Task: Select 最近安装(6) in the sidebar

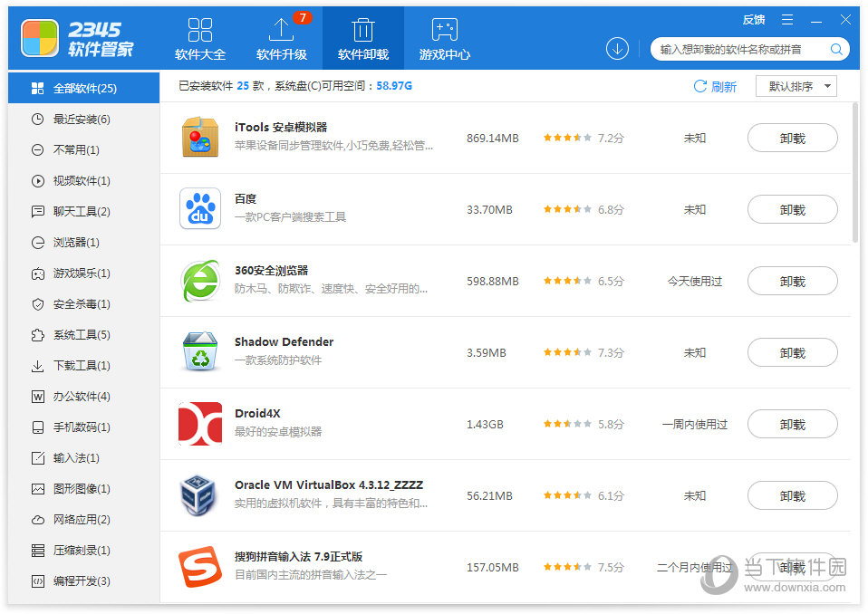Action: click(81, 120)
